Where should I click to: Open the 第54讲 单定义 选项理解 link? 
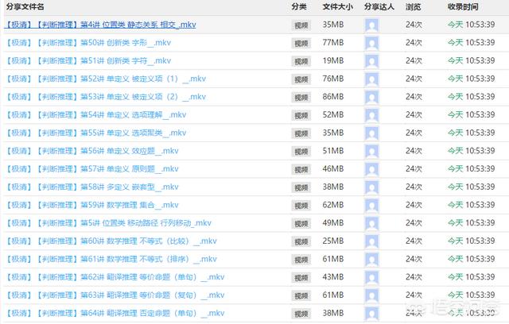(x=95, y=115)
